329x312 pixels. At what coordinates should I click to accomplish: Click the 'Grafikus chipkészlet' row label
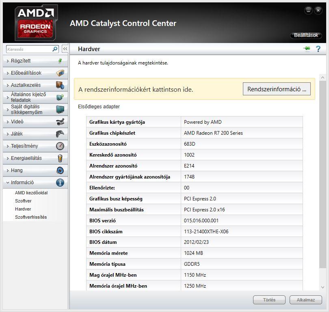click(x=112, y=133)
